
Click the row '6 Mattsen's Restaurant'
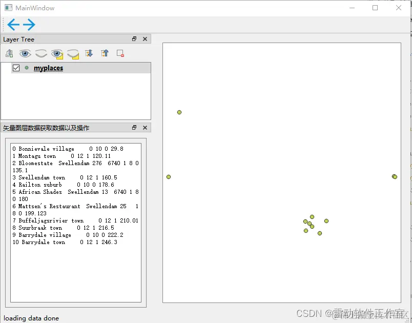click(x=76, y=210)
